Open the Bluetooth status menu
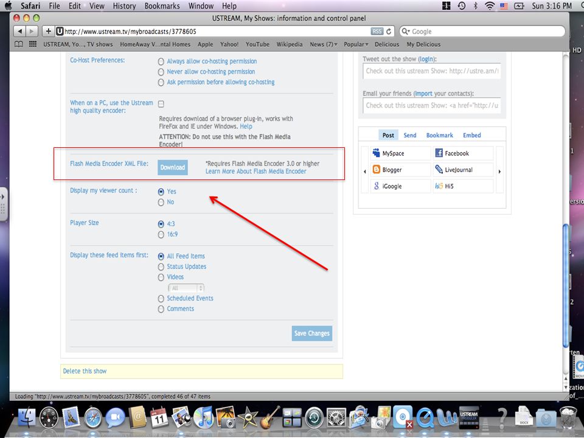The width and height of the screenshot is (584, 438). point(476,5)
